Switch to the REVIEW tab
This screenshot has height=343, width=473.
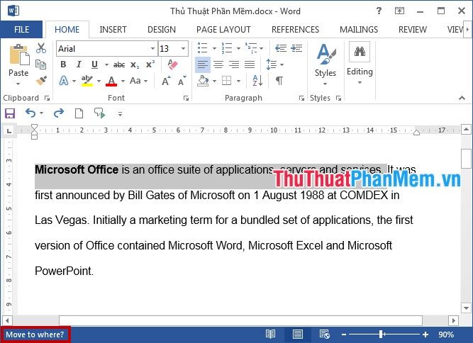[x=413, y=30]
